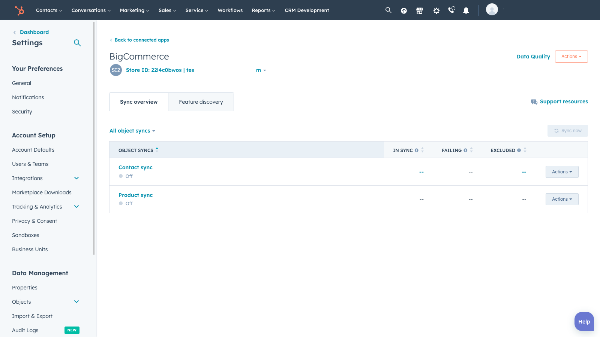Open the Sales menu
The width and height of the screenshot is (600, 337).
(x=167, y=10)
